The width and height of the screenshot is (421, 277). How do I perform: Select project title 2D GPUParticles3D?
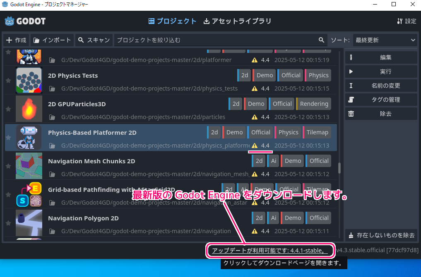coord(77,104)
